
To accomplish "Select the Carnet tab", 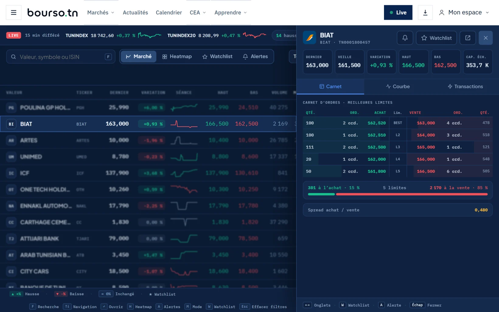I will click(330, 86).
